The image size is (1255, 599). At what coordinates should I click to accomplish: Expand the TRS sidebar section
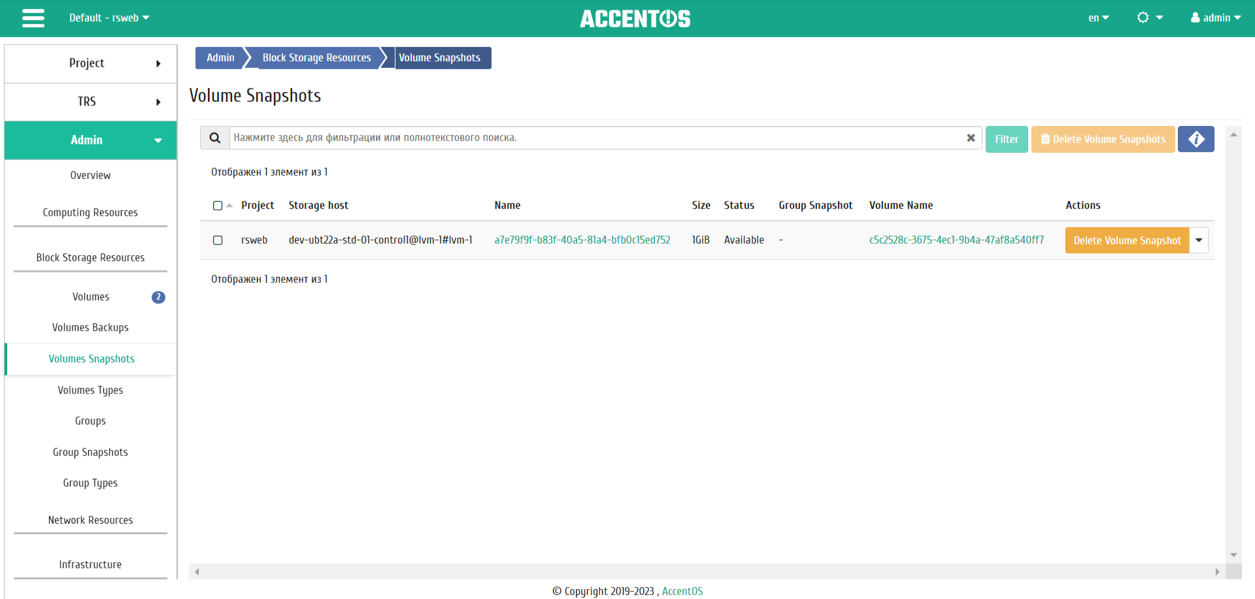coord(91,102)
